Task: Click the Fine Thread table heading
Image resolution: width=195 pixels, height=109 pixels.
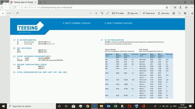Action: (144, 49)
